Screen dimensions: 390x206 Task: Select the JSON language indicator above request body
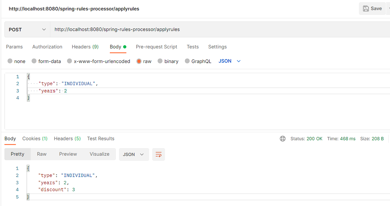pyautogui.click(x=225, y=61)
